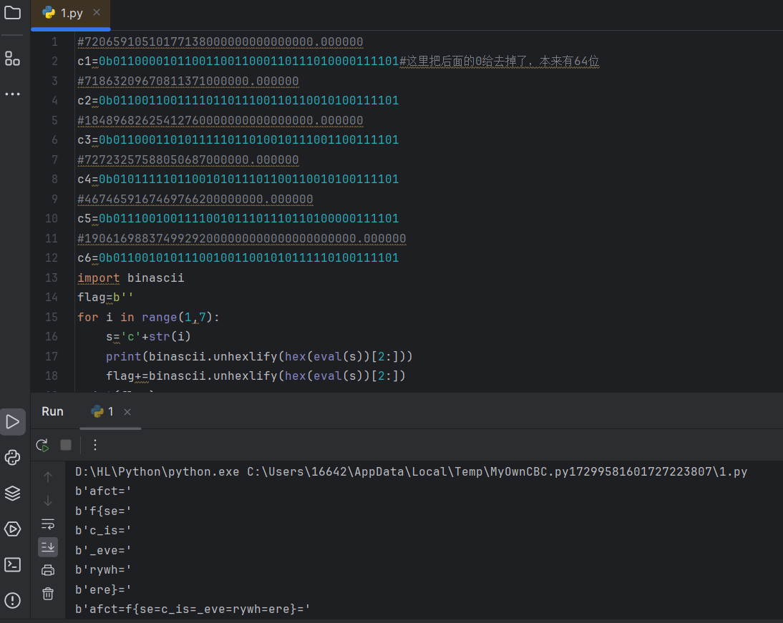Click line number 13 in gutter
The image size is (783, 623).
click(52, 278)
